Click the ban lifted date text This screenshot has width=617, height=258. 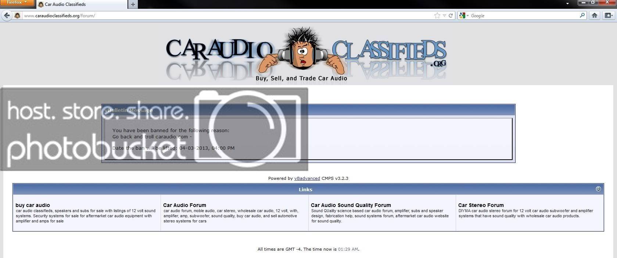173,148
